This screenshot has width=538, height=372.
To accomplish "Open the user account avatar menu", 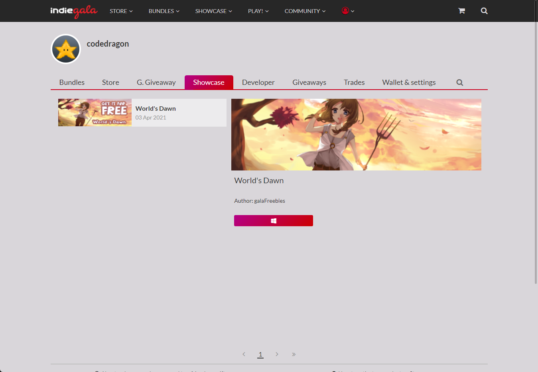I will [348, 11].
